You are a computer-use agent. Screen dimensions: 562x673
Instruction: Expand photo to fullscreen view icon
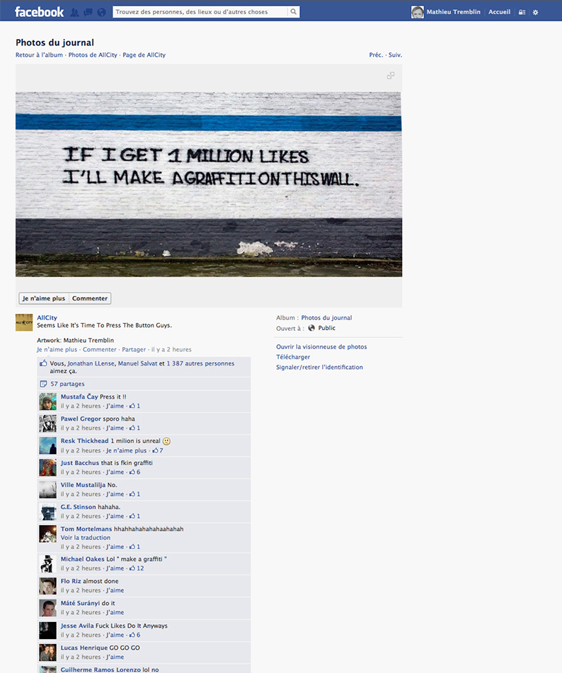pos(391,76)
